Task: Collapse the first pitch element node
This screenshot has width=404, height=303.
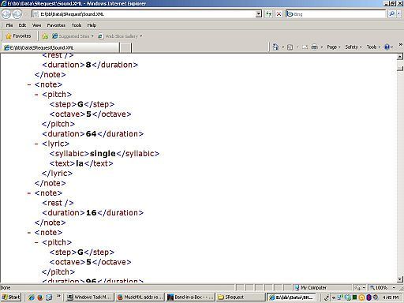Action: click(x=36, y=95)
